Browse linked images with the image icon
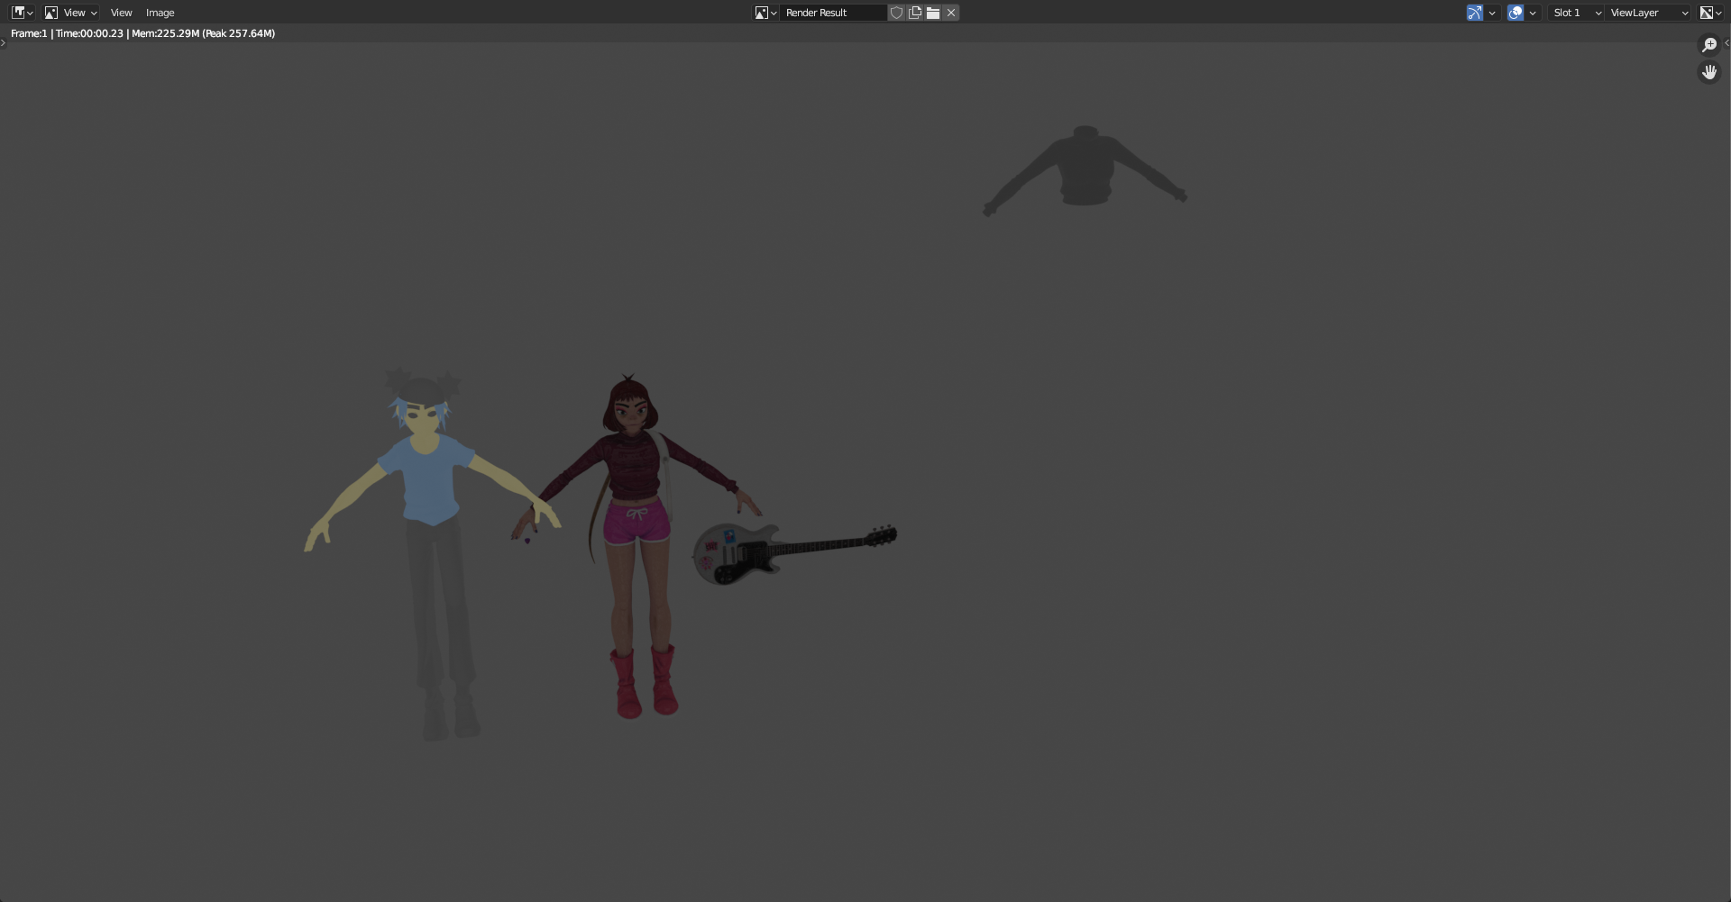The width and height of the screenshot is (1731, 902). tap(765, 13)
